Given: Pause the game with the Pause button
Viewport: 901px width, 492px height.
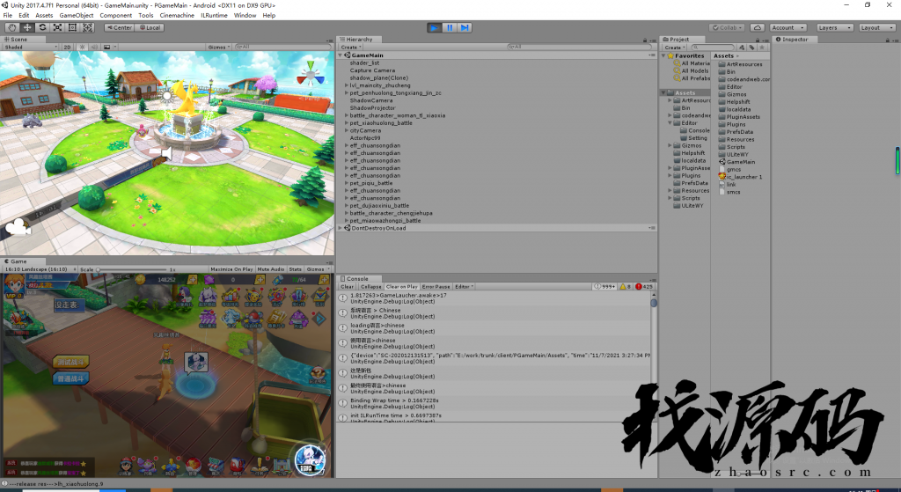Looking at the screenshot, I should [450, 27].
